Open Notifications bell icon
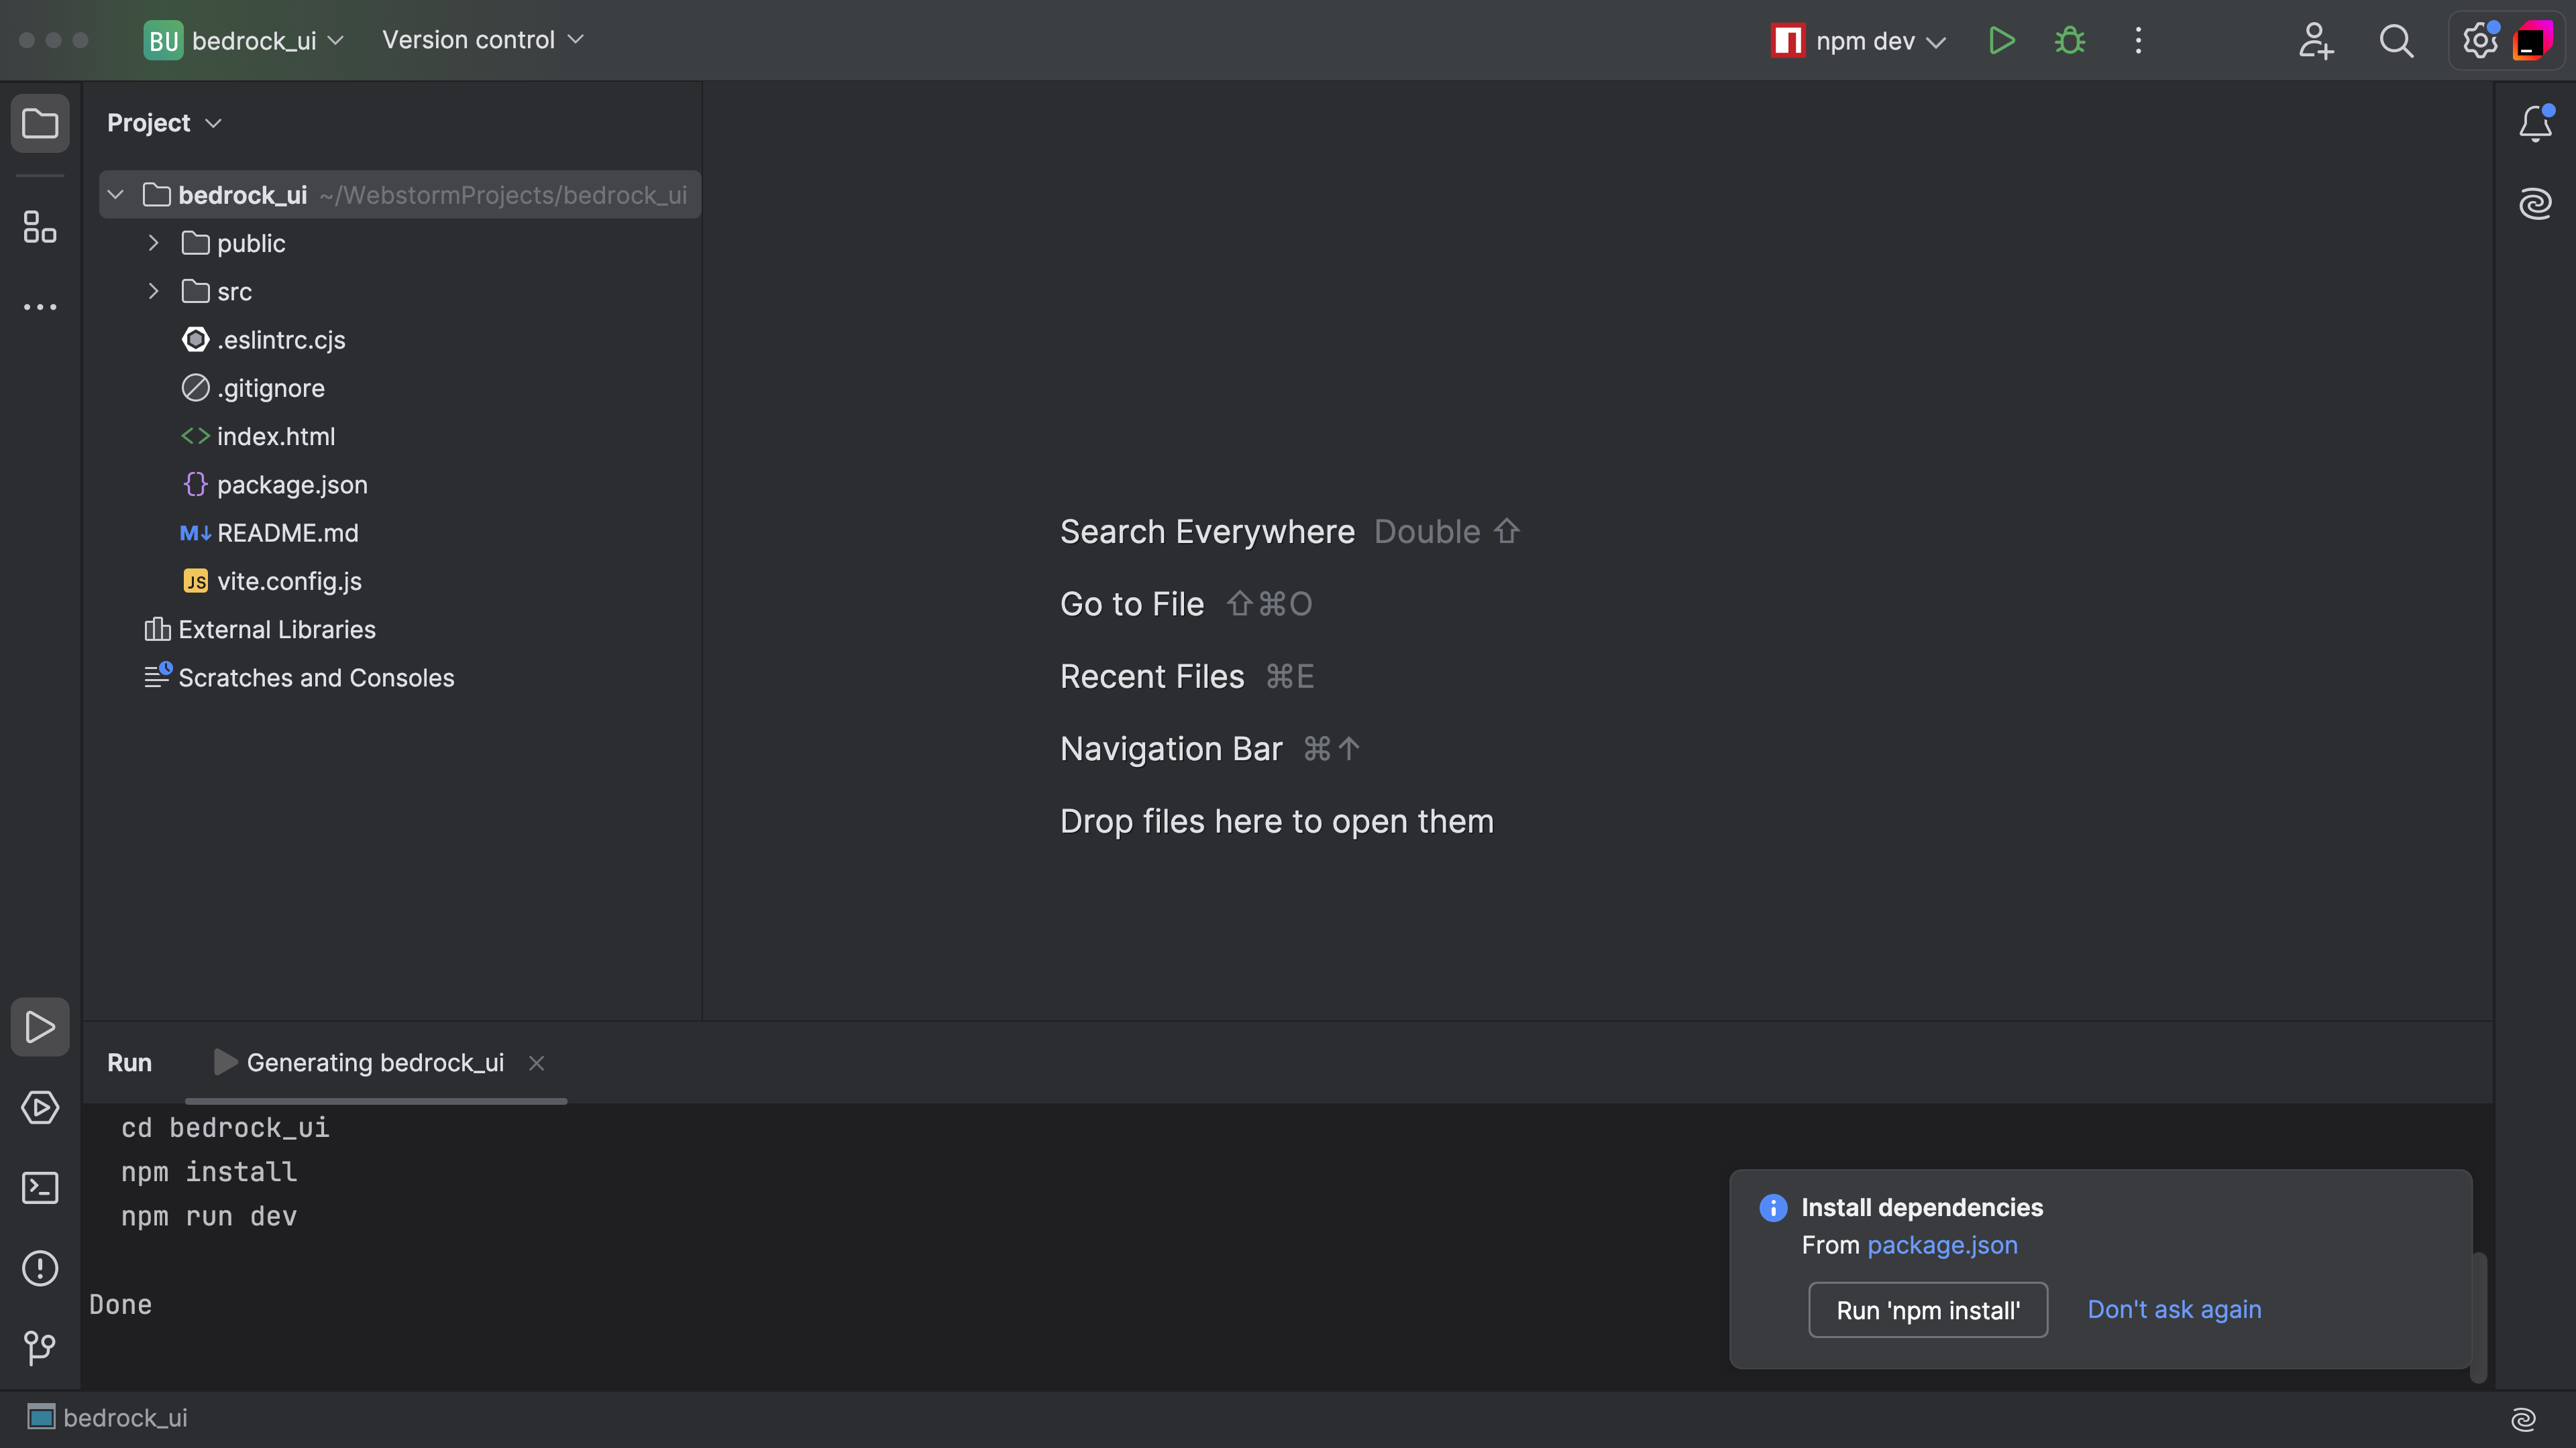 click(2535, 124)
